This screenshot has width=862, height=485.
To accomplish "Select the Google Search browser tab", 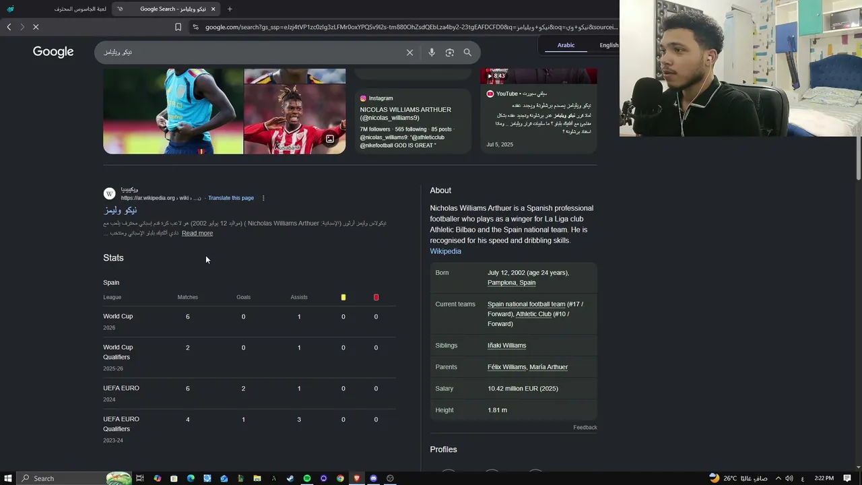I will (167, 9).
